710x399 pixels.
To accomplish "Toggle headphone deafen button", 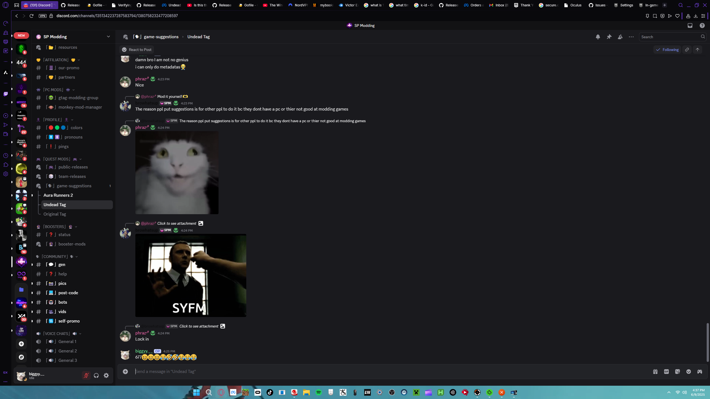I will (96, 375).
